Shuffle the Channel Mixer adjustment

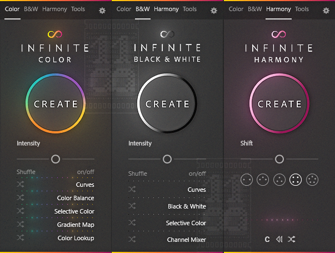coord(132,240)
